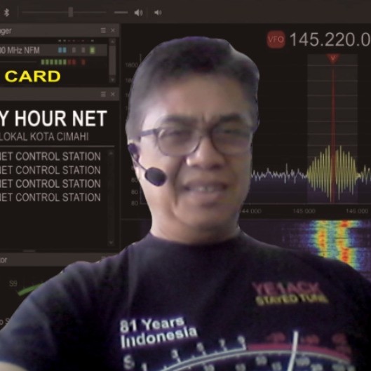Adjust the volume slider handle in toolbar
Screen dimensions: 371x371
point(71,12)
